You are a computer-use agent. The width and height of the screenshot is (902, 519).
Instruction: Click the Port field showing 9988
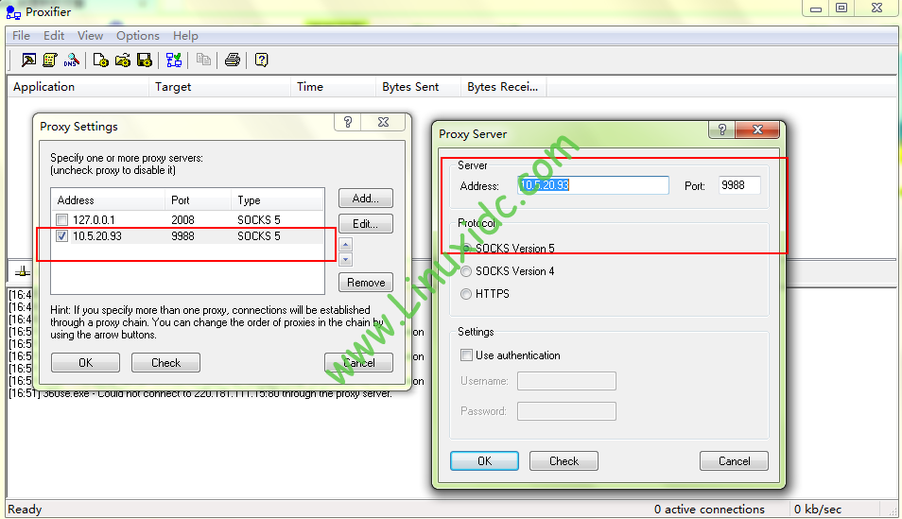[738, 185]
